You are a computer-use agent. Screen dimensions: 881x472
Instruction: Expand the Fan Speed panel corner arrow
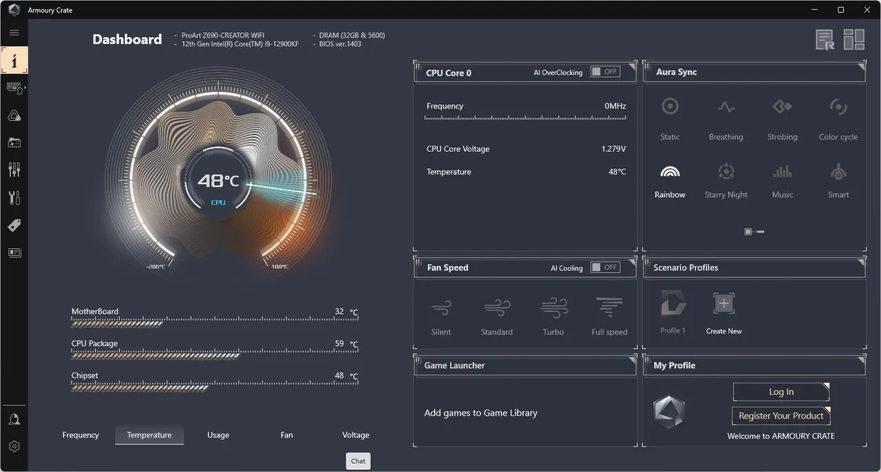[632, 262]
